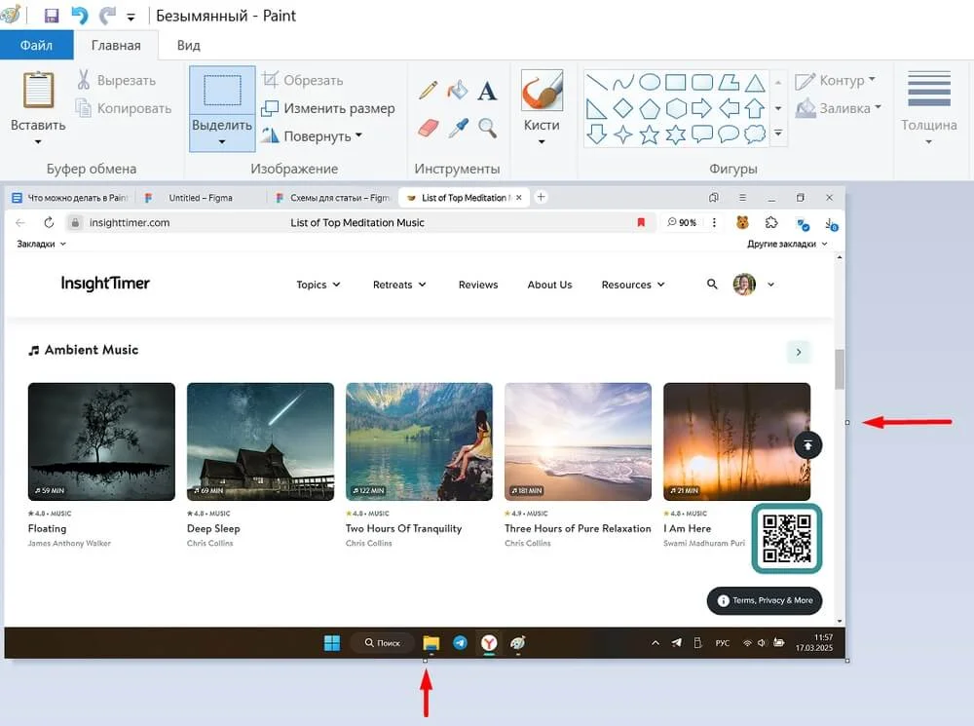Select the Pencil tool
This screenshot has height=726, width=974.
429,91
